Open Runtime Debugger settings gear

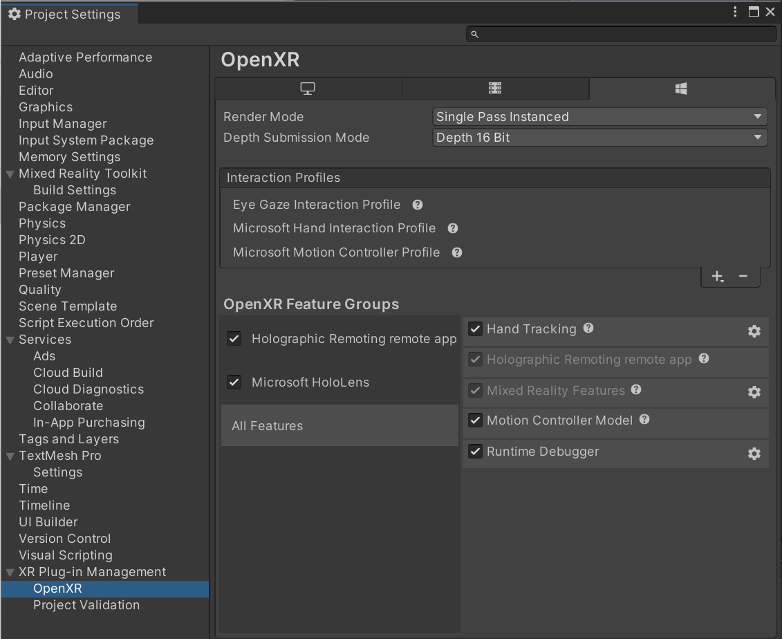(754, 454)
